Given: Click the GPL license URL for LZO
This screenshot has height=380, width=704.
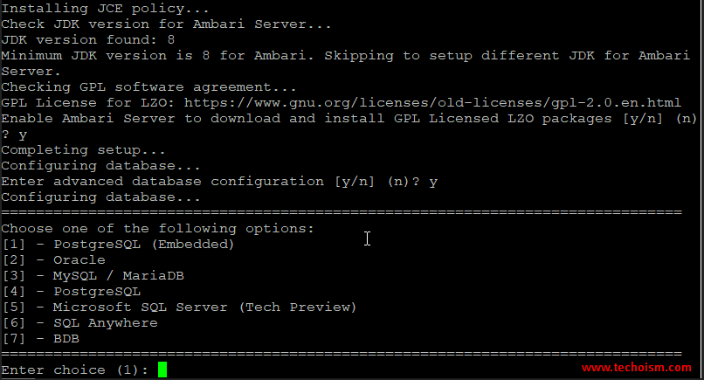Looking at the screenshot, I should click(x=432, y=103).
